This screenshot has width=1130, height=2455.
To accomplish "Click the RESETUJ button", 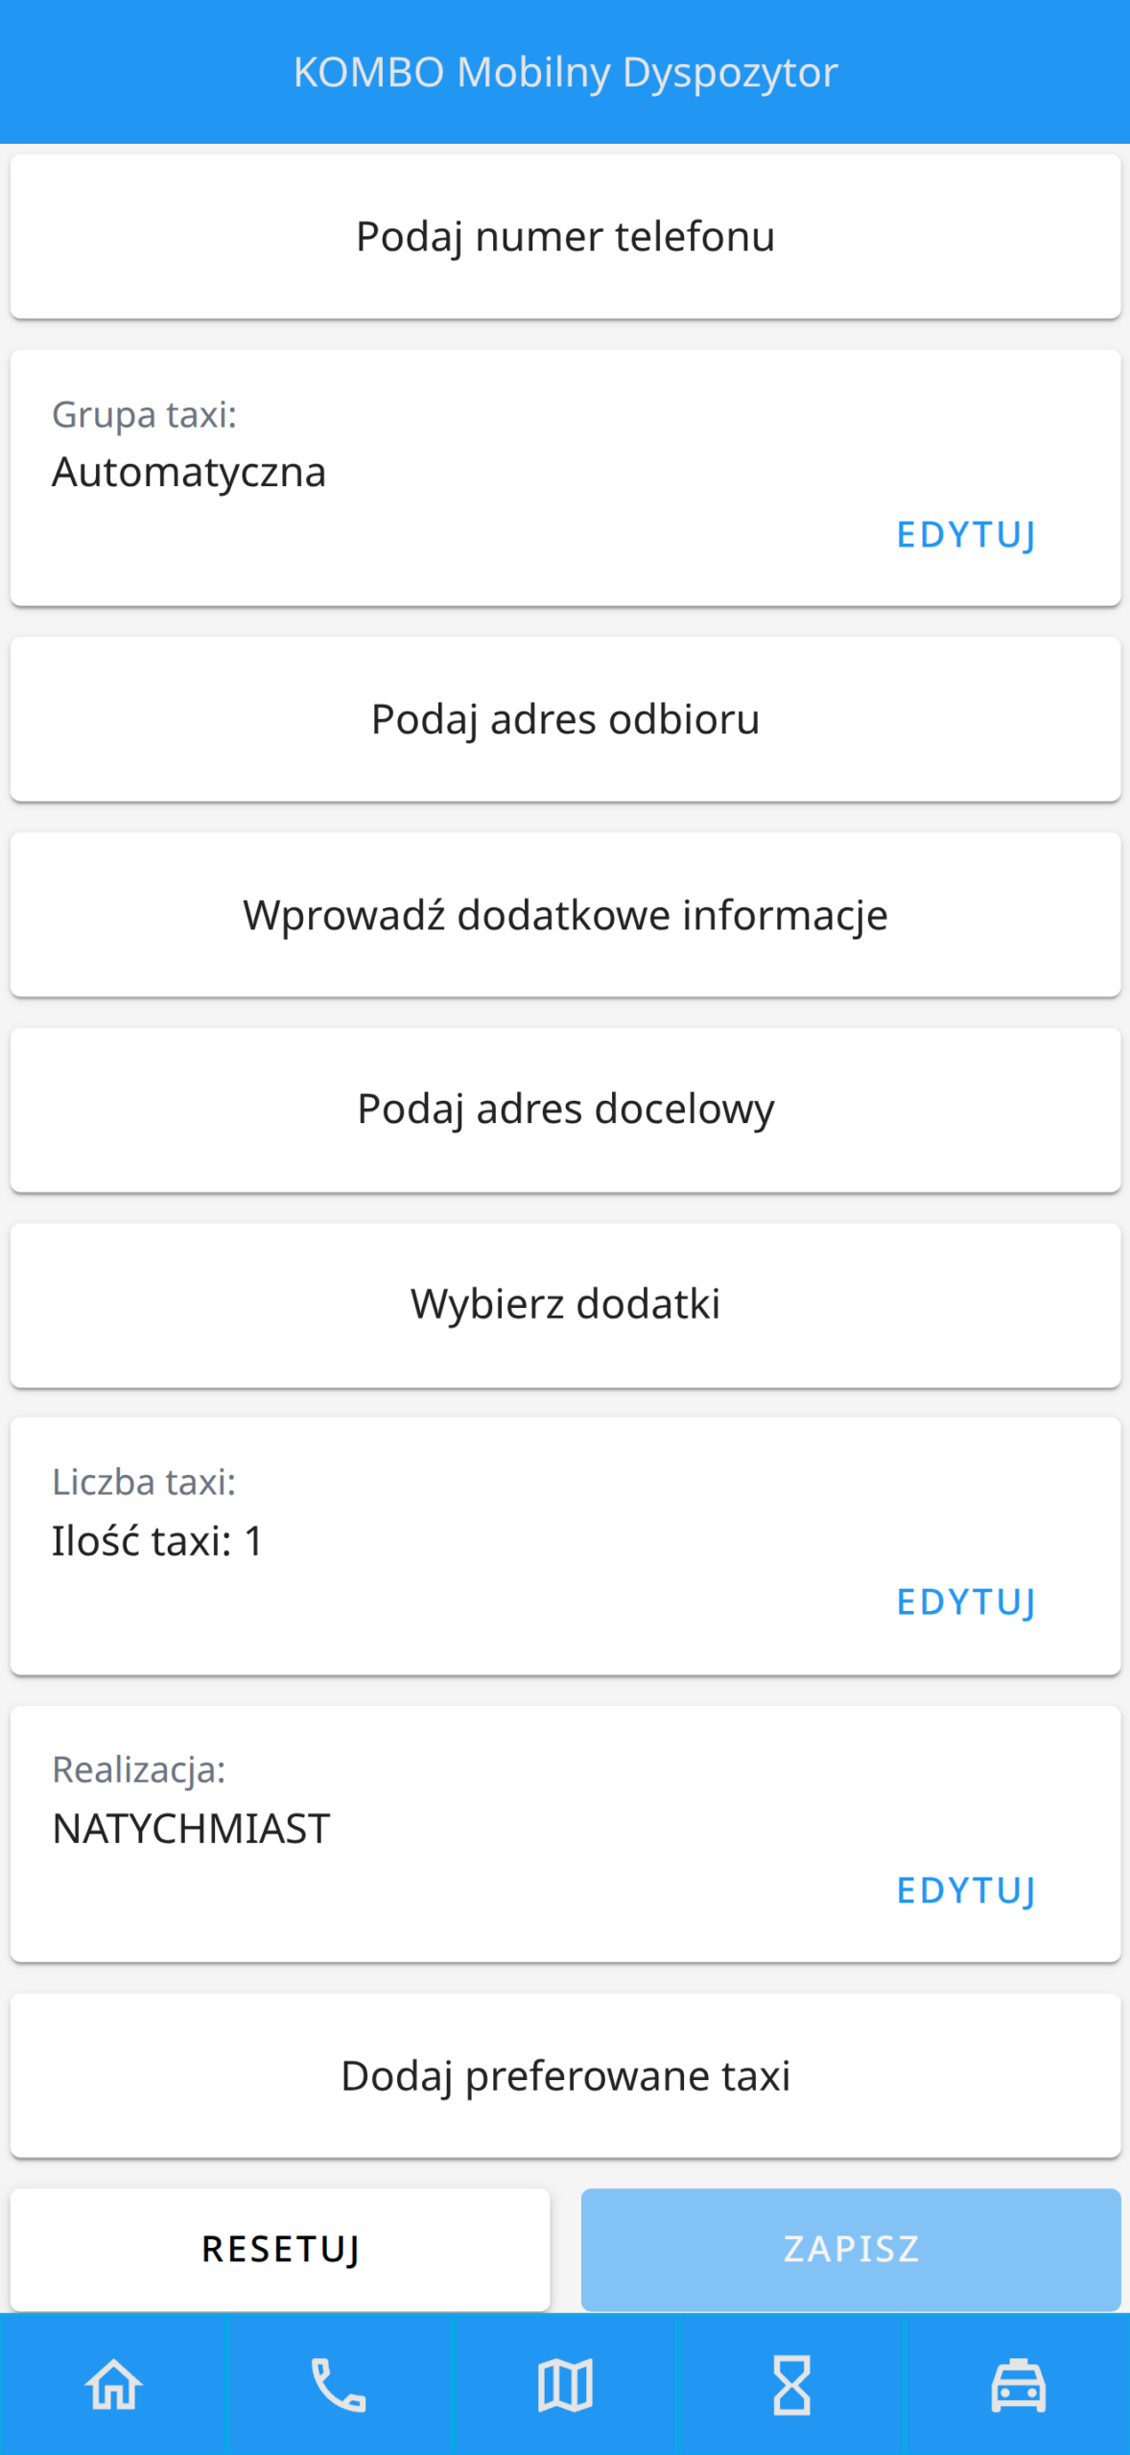I will point(280,2250).
